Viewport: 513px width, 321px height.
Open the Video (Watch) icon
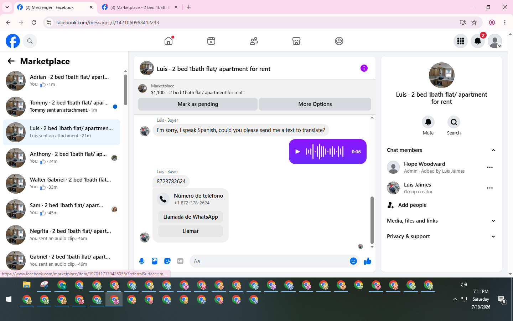(211, 41)
